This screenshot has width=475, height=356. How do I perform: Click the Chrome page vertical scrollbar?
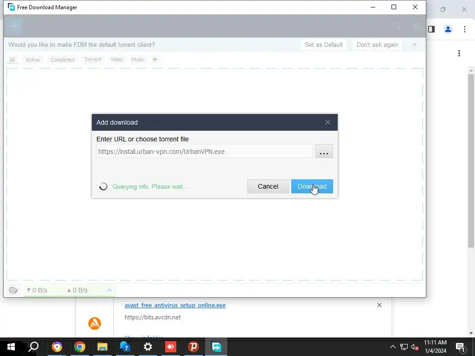[471, 160]
